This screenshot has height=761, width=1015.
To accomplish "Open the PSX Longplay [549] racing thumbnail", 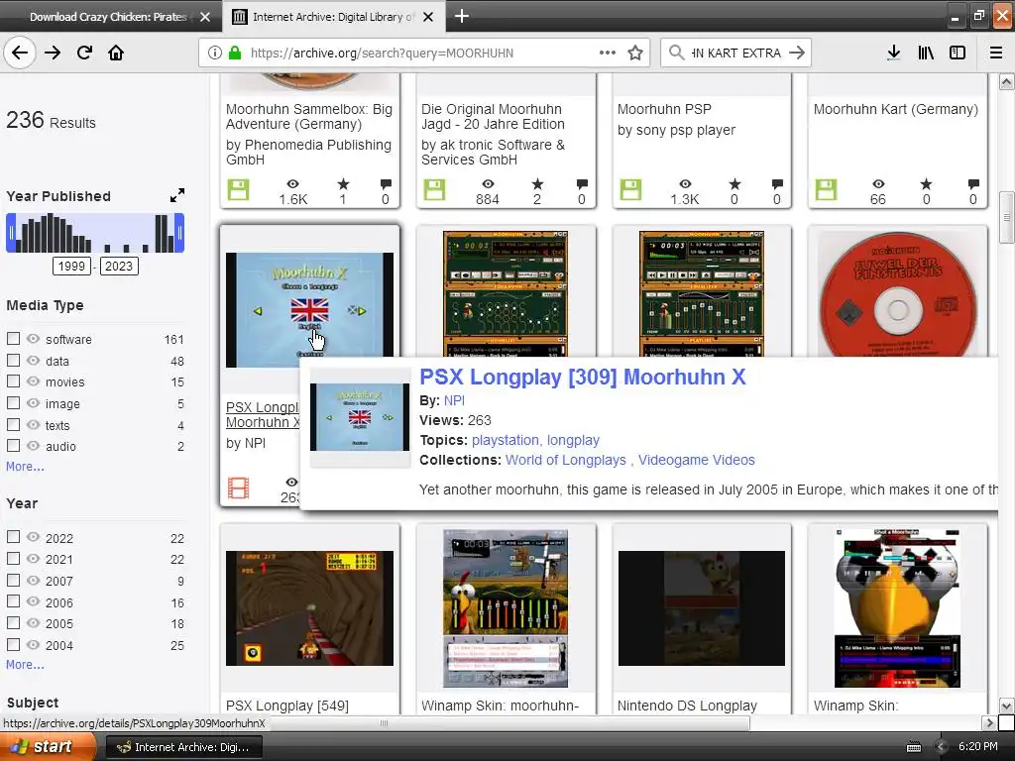I will [309, 607].
